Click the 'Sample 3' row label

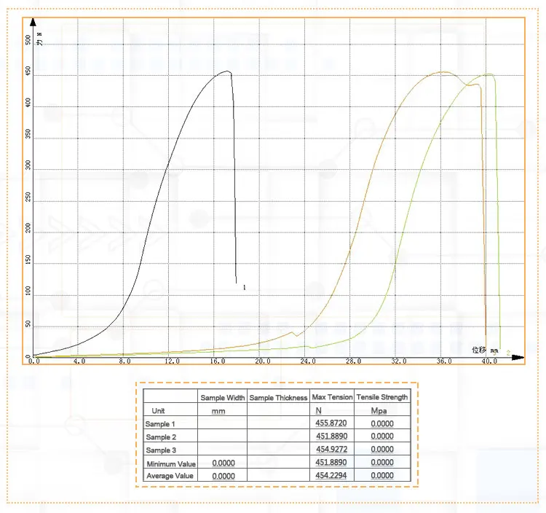[161, 450]
